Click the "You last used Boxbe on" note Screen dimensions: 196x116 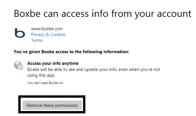pyautogui.click(x=45, y=83)
